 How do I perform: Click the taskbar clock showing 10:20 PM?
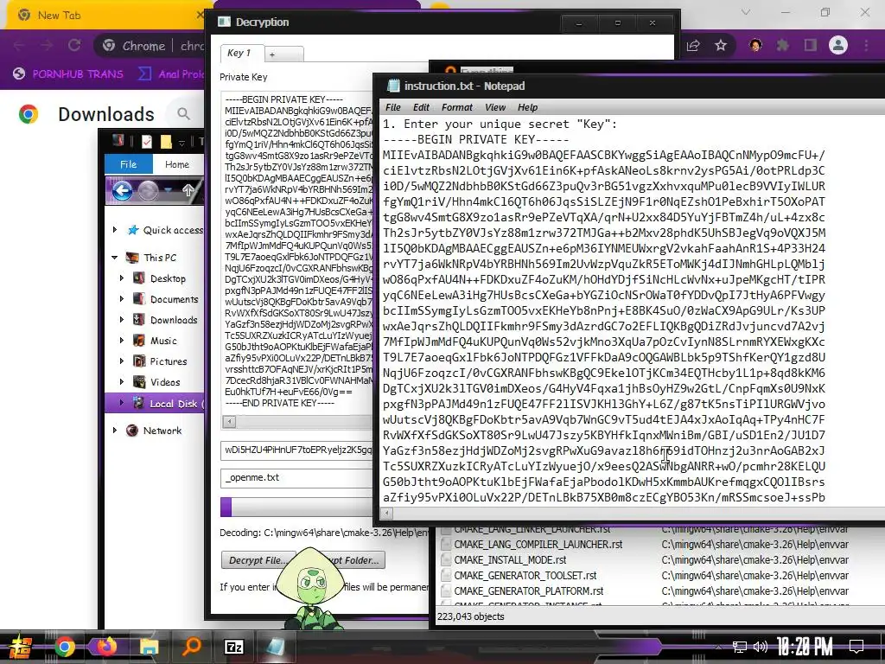click(805, 647)
